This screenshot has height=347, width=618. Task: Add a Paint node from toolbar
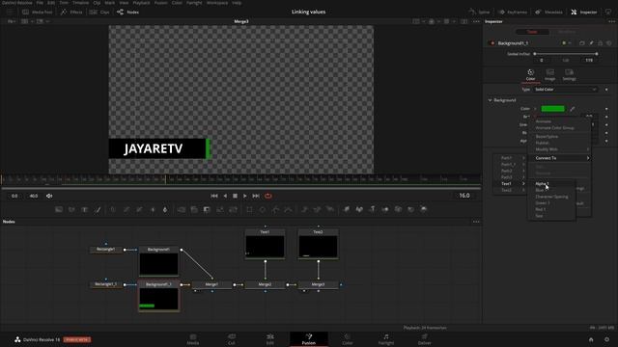(x=98, y=210)
